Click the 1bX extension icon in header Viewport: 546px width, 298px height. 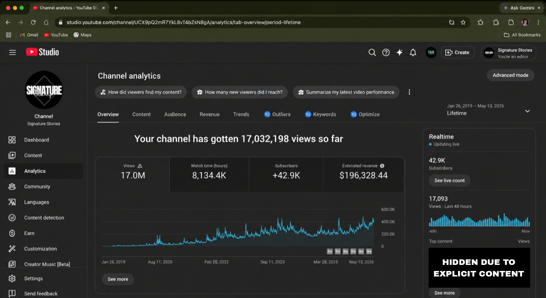point(431,52)
